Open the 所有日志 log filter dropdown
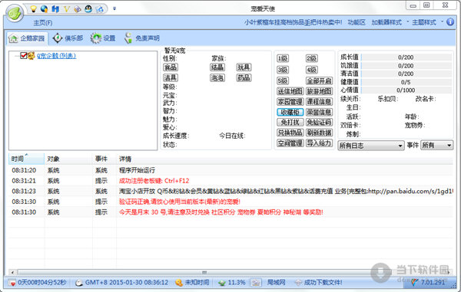 [x=371, y=145]
